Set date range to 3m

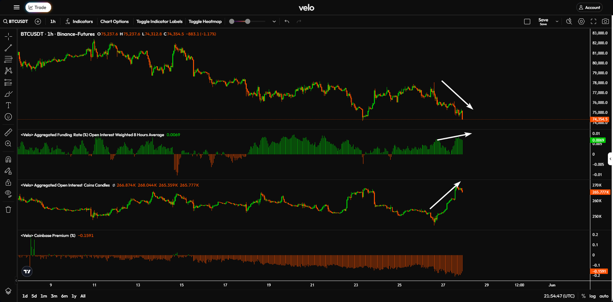tap(54, 296)
